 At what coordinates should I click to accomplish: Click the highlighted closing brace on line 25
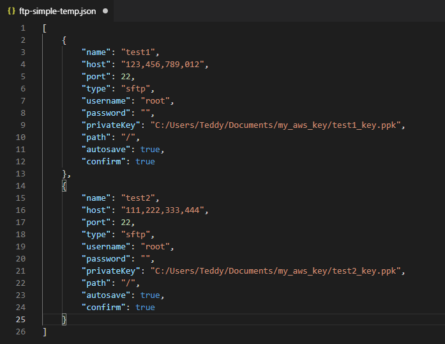(x=64, y=320)
